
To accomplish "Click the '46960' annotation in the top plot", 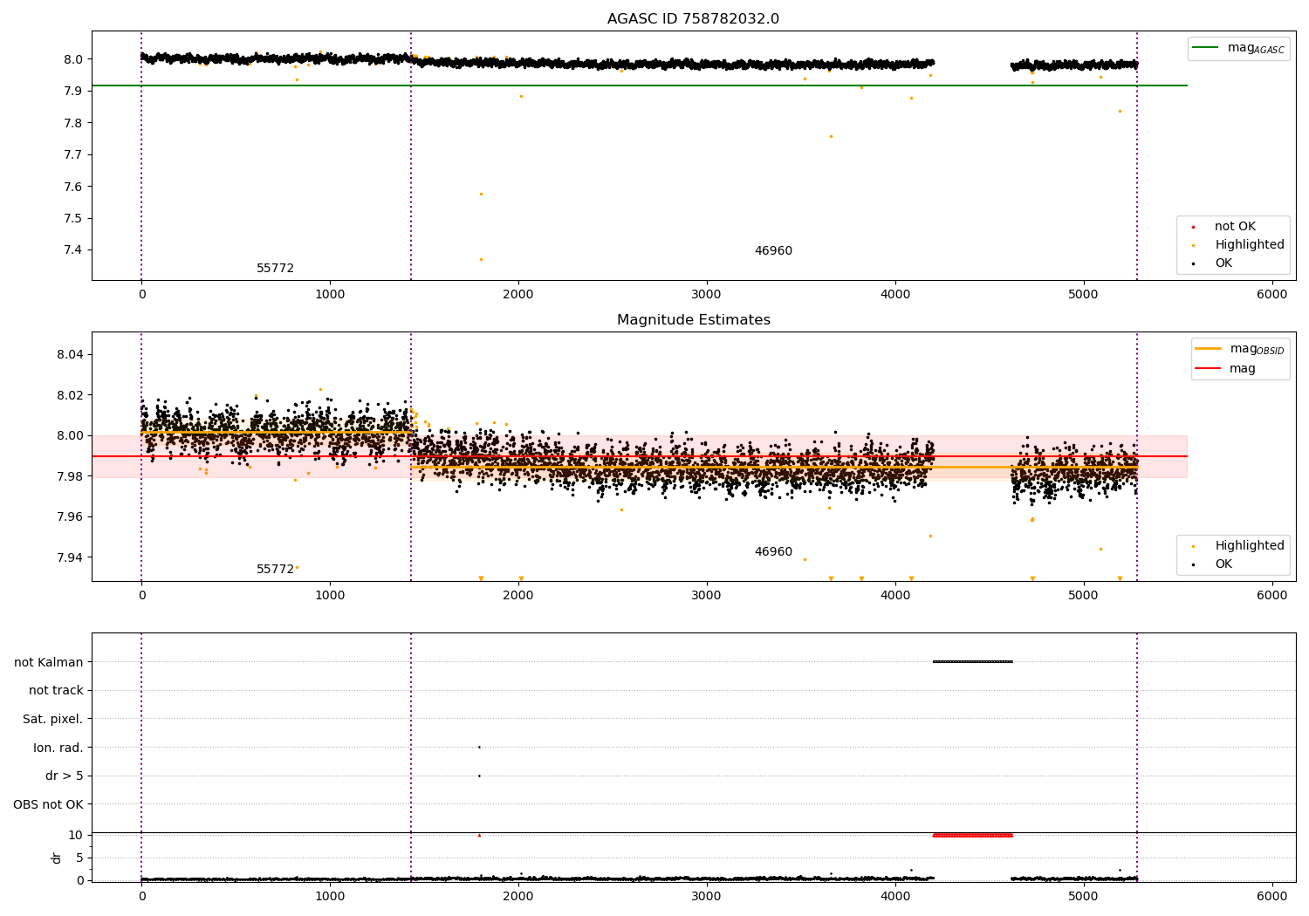I will point(773,251).
